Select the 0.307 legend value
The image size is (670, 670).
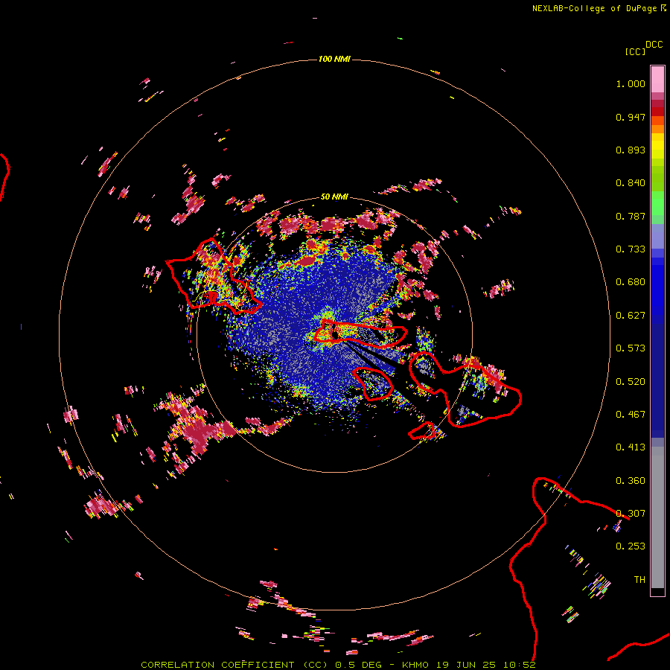point(631,514)
